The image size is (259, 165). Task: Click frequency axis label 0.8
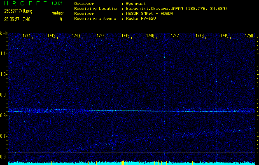coord(3,115)
